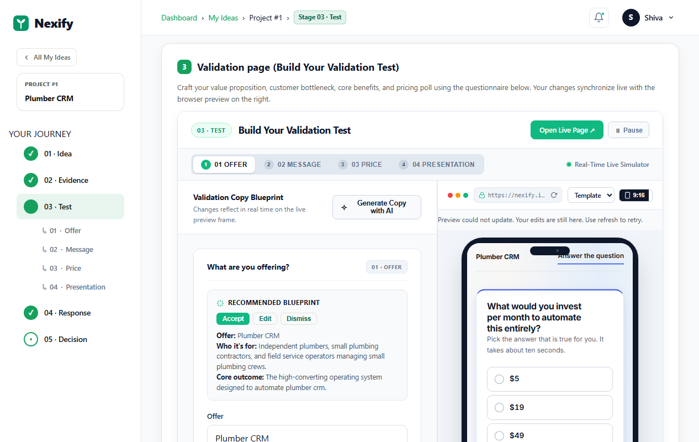699x442 pixels.
Task: Switch to the 02 MESSAGE tab
Action: (293, 164)
